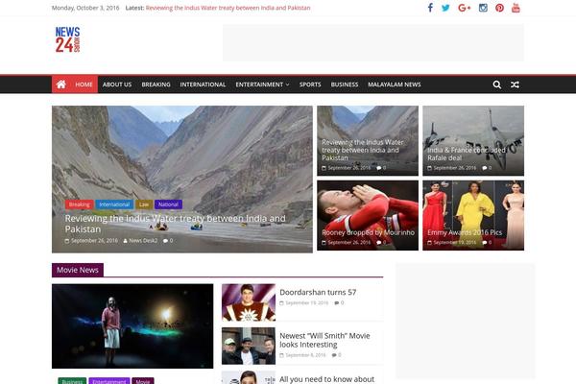Viewport: 576px width, 384px height.
Task: Open the BREAKING menu item
Action: 156,84
